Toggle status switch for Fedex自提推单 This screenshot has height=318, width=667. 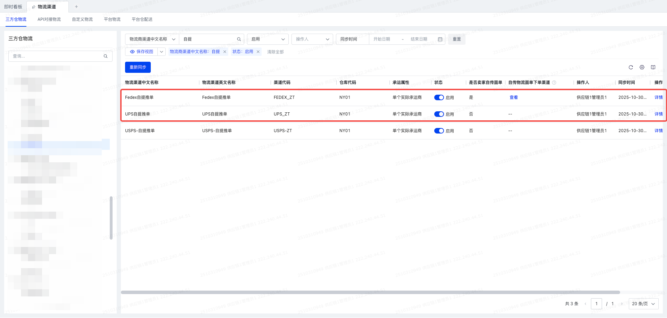pos(439,97)
